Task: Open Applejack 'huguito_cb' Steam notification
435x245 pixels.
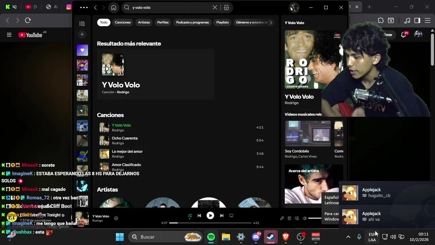Action: [387, 193]
